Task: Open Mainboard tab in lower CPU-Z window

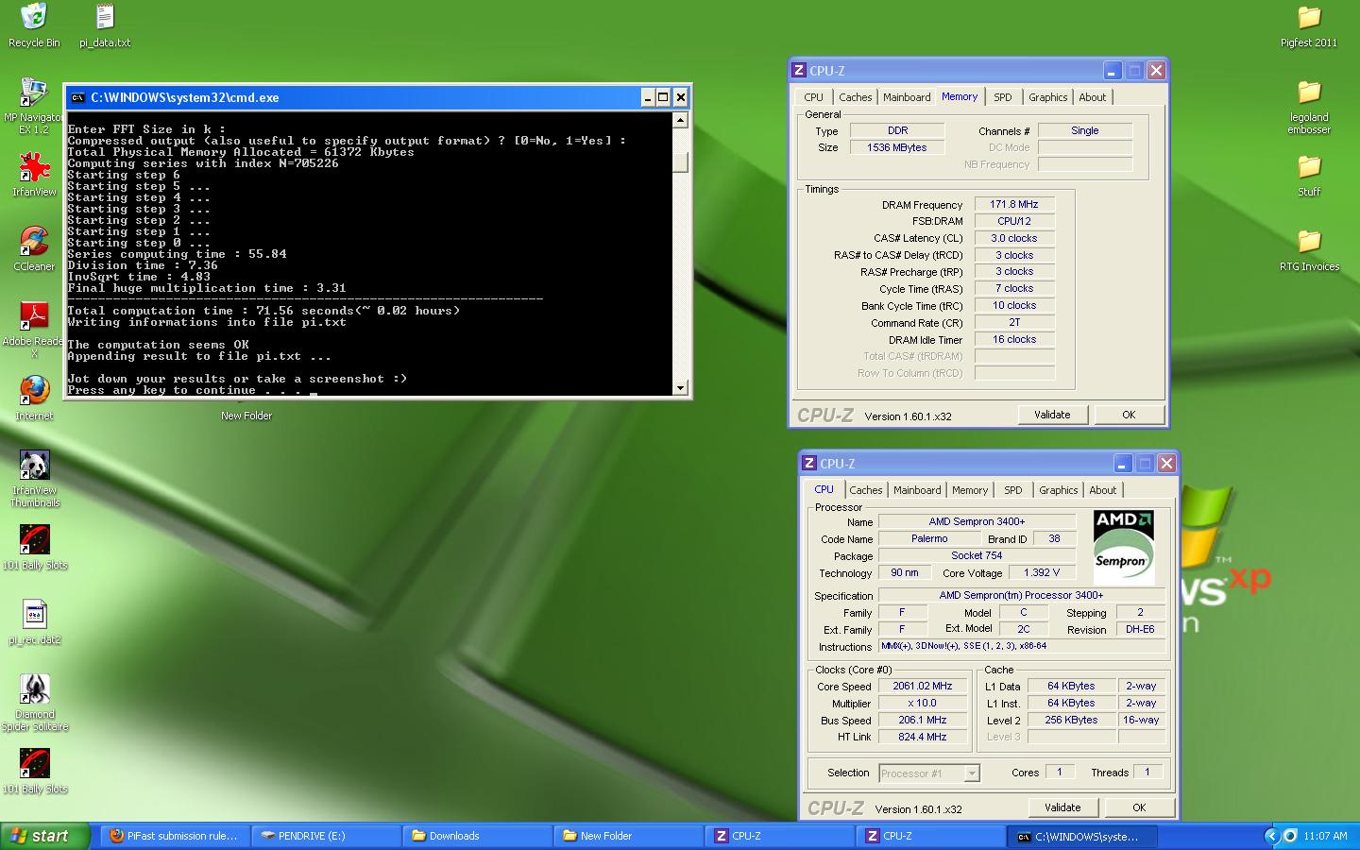Action: 917,490
